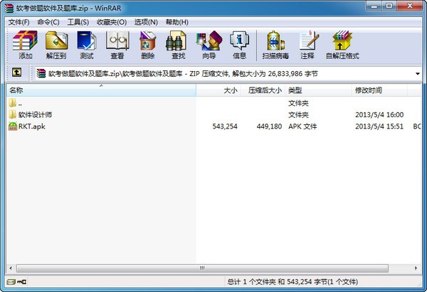
Task: Click the status bar total summary text
Action: (292, 282)
